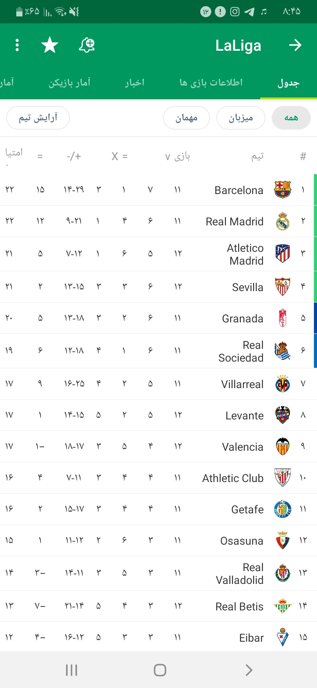Switch to the اخبار tab
This screenshot has height=688, width=317.
click(134, 83)
